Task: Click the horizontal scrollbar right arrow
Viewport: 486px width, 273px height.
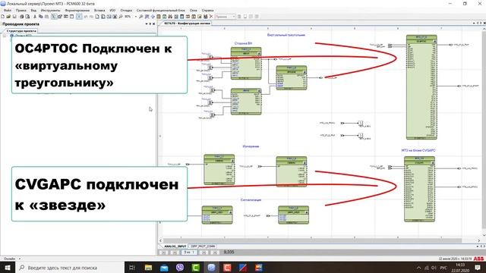Action: pyautogui.click(x=478, y=240)
